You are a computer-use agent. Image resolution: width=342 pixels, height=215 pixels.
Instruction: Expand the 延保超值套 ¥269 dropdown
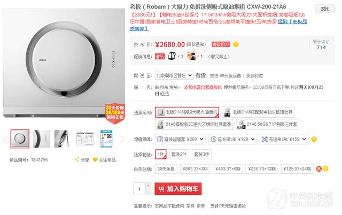tap(181, 139)
